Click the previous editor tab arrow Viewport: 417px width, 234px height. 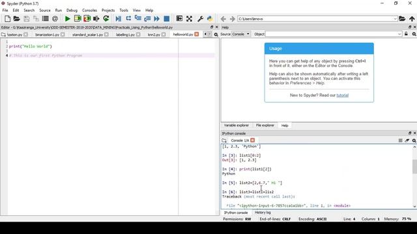coord(205,34)
